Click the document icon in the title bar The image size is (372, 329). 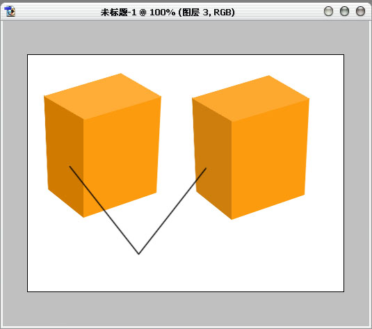tap(10, 11)
